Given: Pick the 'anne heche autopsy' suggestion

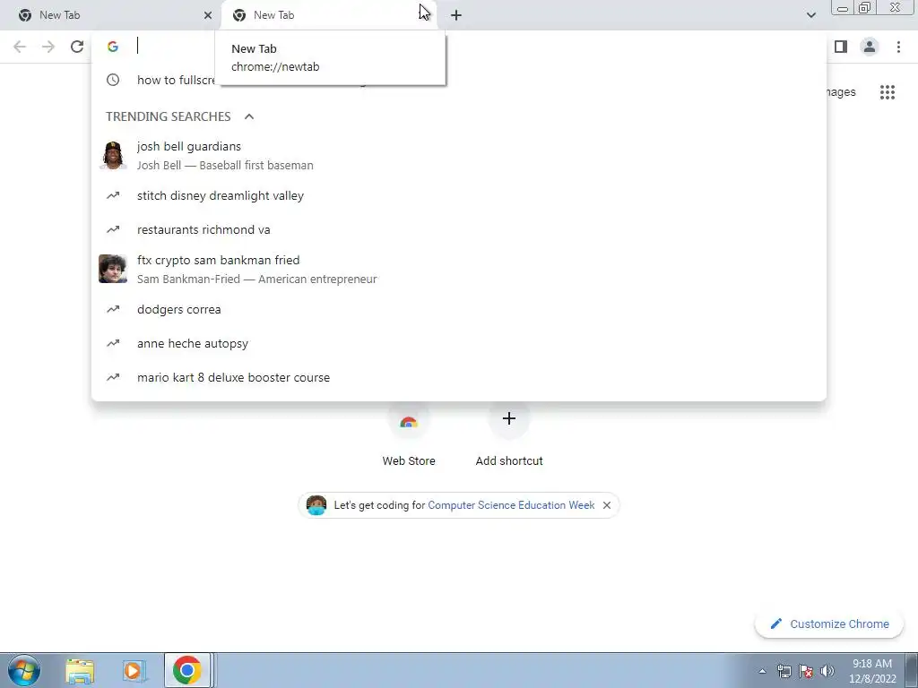Looking at the screenshot, I should [x=459, y=343].
